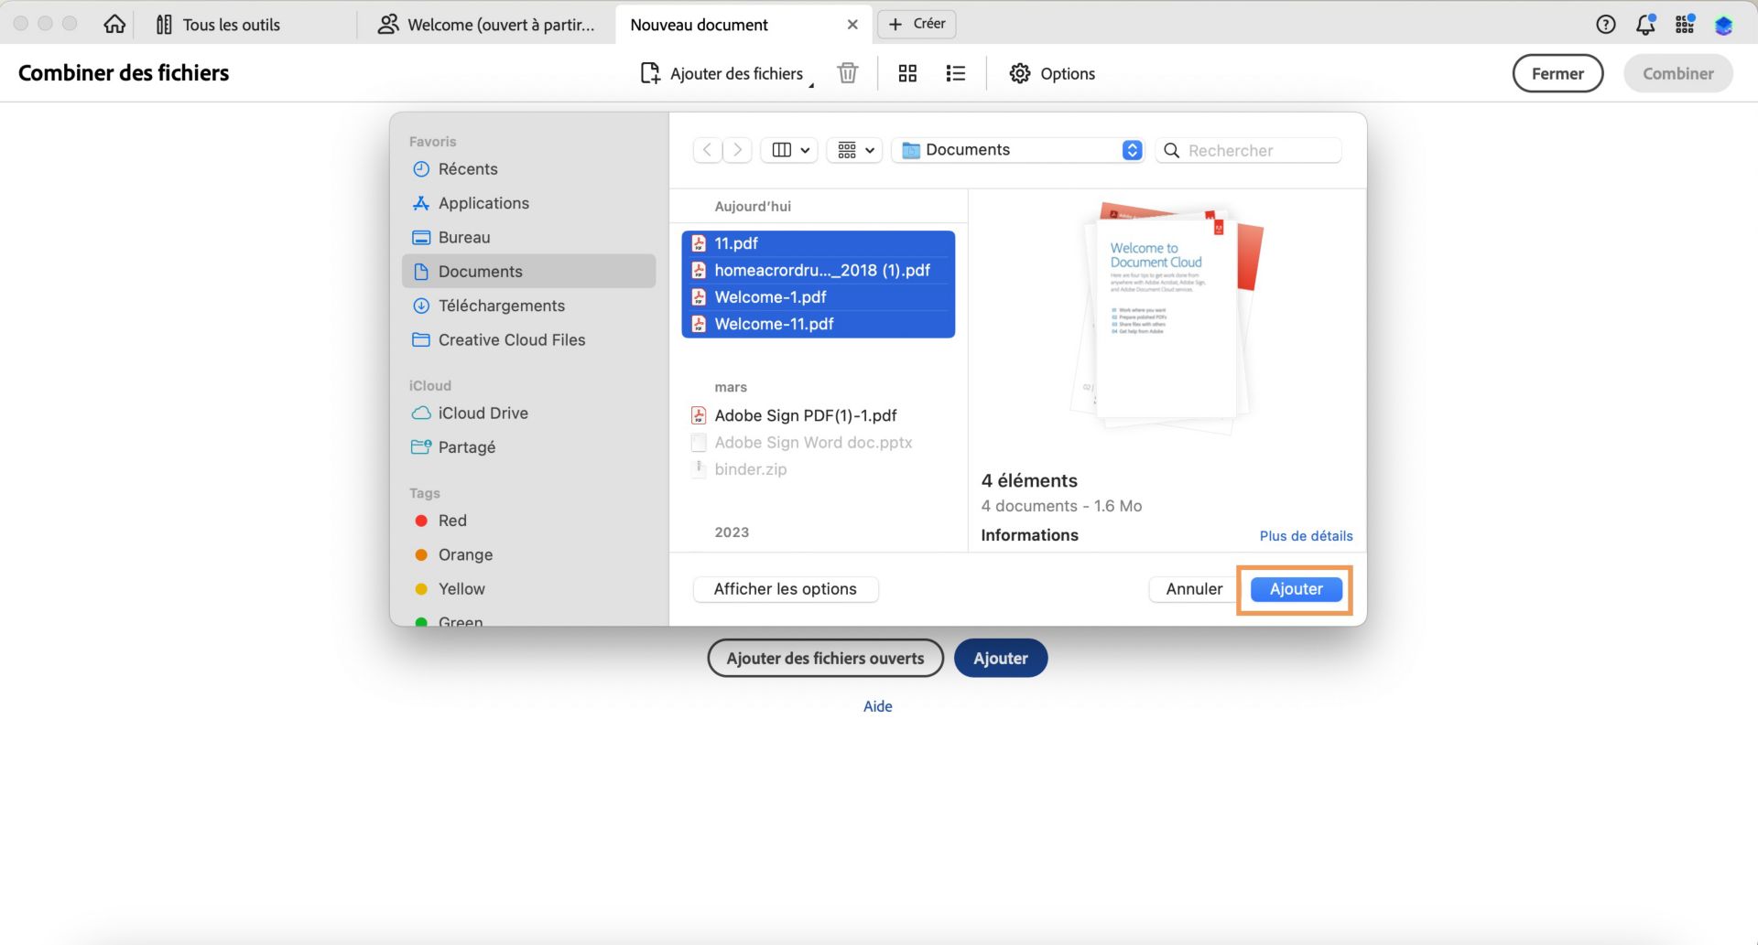This screenshot has width=1758, height=945.
Task: Click Ajouter des fichiers ouverts button
Action: 825,658
